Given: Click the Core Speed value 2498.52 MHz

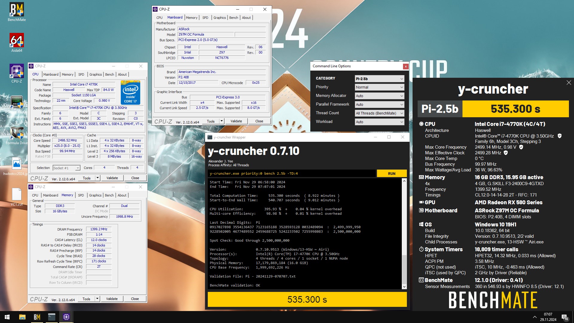Looking at the screenshot, I should point(67,140).
